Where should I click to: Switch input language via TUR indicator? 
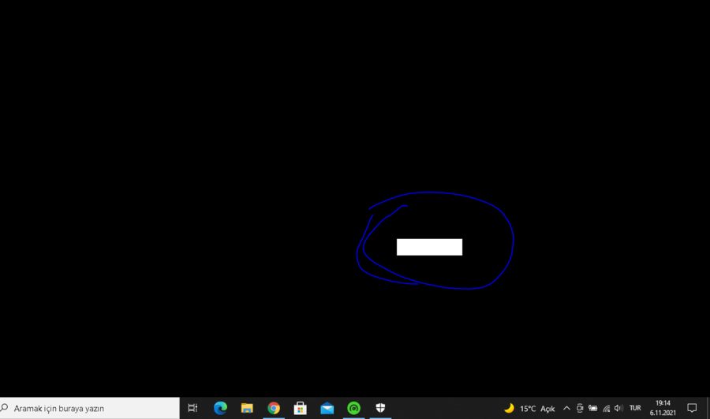point(635,408)
